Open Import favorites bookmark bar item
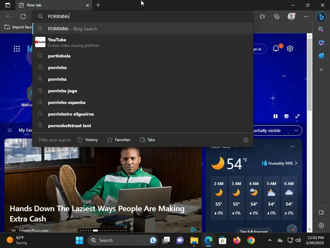Screen dimensions: 330x248 [x=18, y=27]
